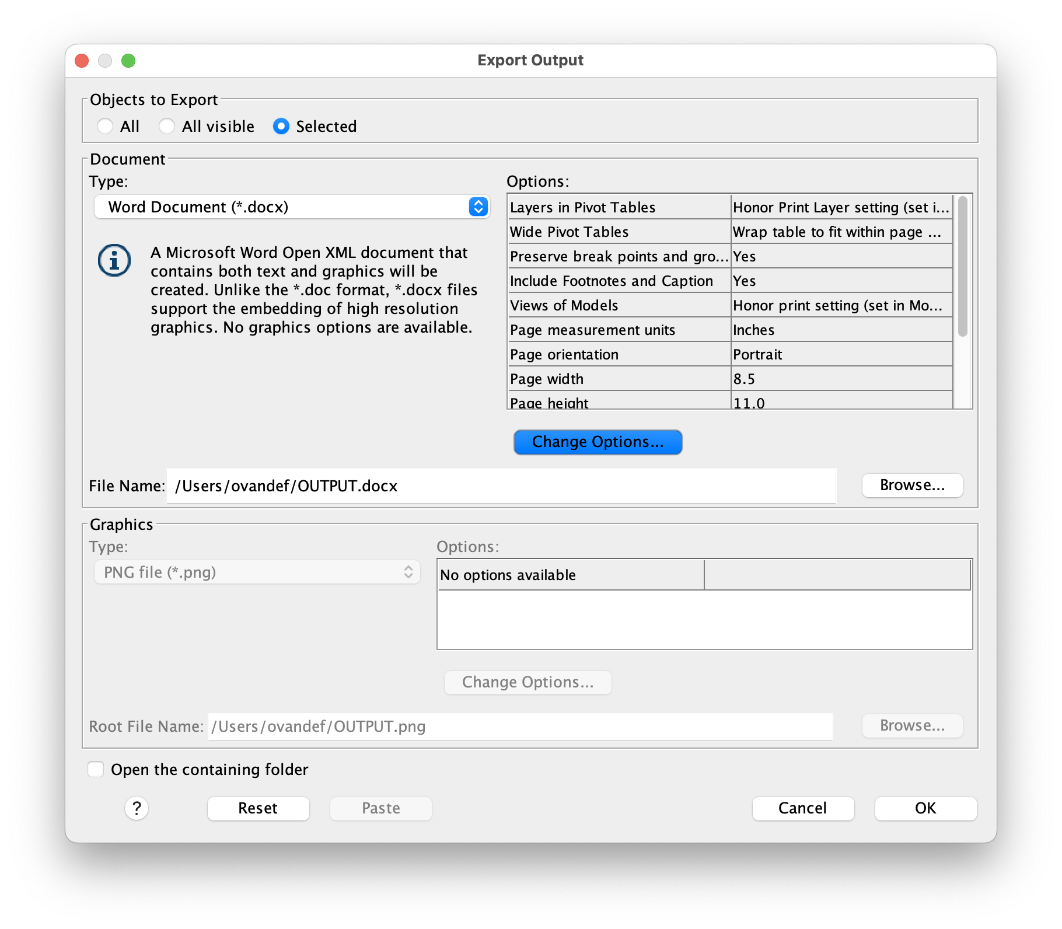Select the Page width option row
Viewport: 1062px width, 929px height.
729,379
